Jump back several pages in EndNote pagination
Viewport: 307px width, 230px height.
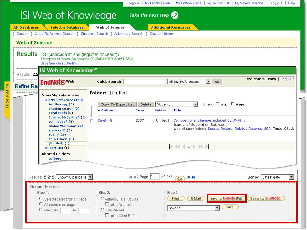click(177, 147)
